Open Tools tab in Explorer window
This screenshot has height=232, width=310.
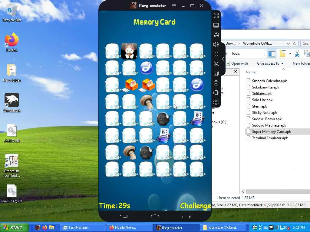coord(236,53)
